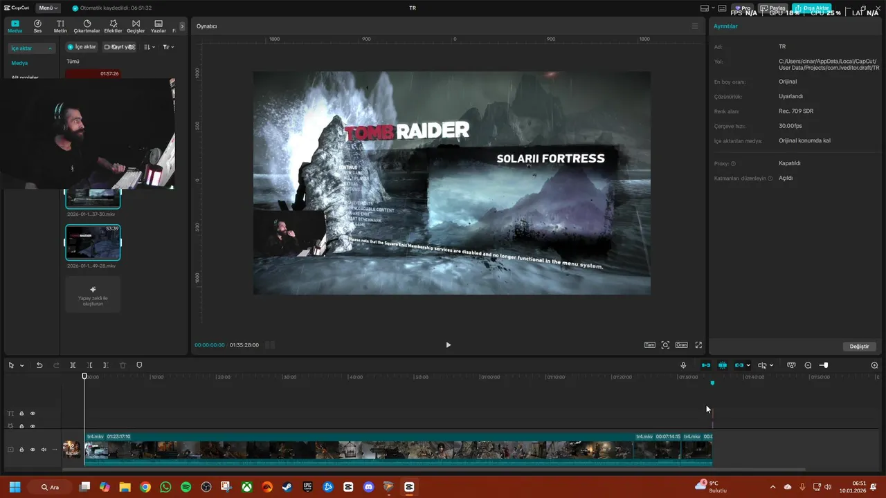The height and width of the screenshot is (498, 886).
Task: Open the Oynatıcı player menu icon
Action: [x=695, y=26]
